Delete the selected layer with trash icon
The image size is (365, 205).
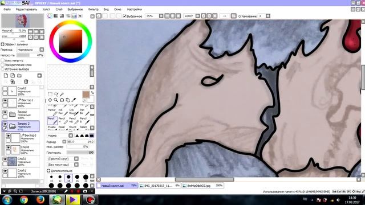26,81
